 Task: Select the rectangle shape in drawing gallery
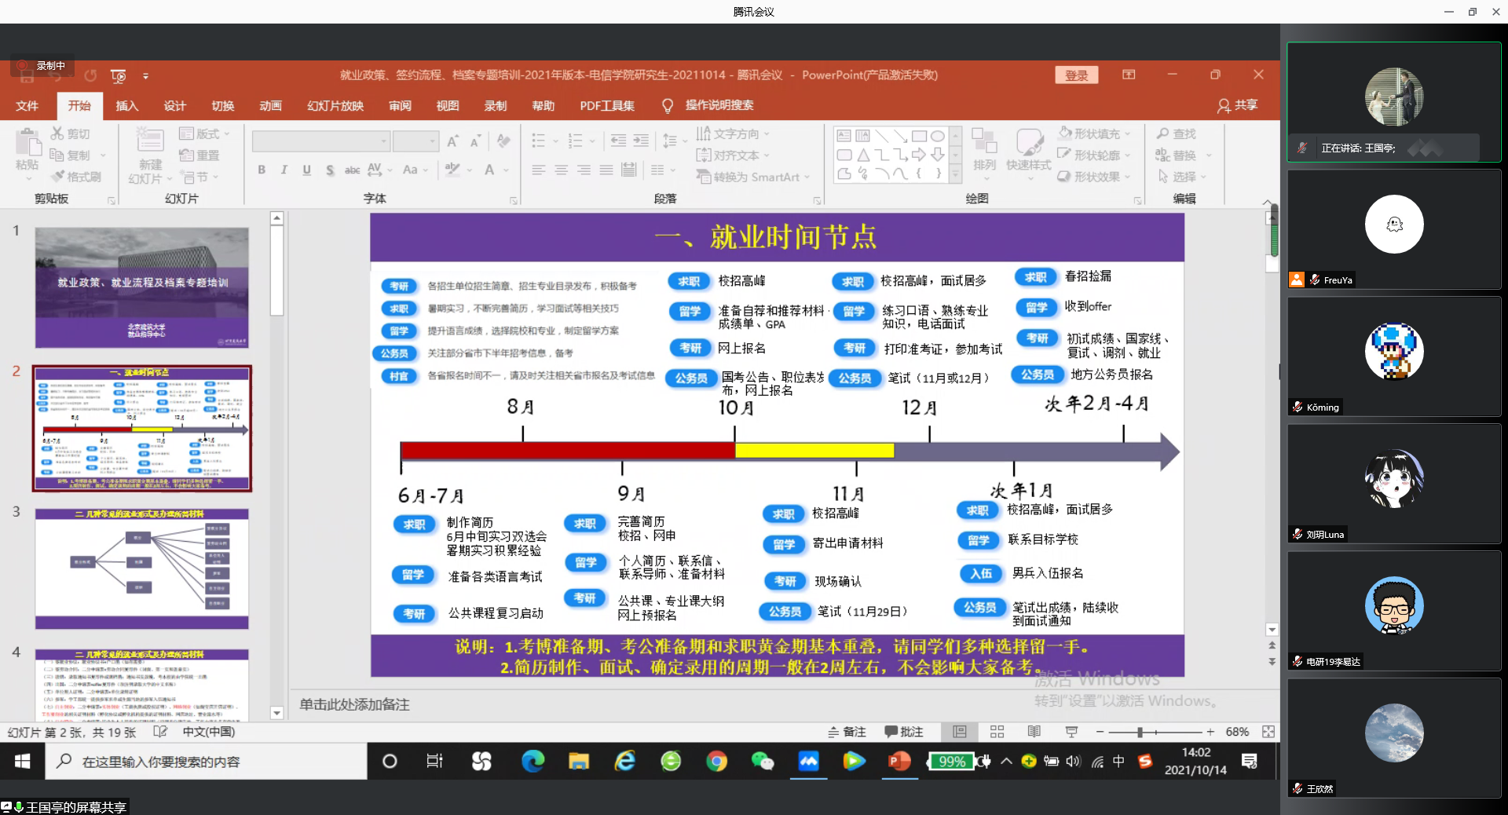point(919,136)
